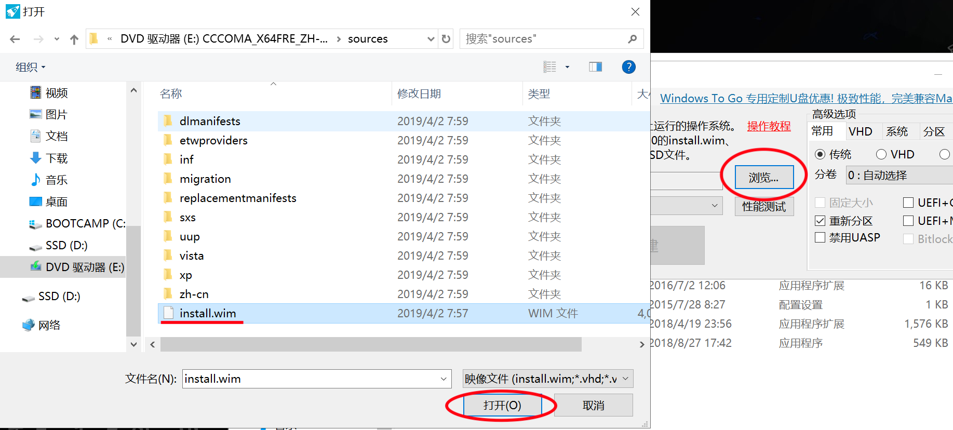This screenshot has height=430, width=953.
Task: Select 文档 in navigation pane
Action: point(57,136)
